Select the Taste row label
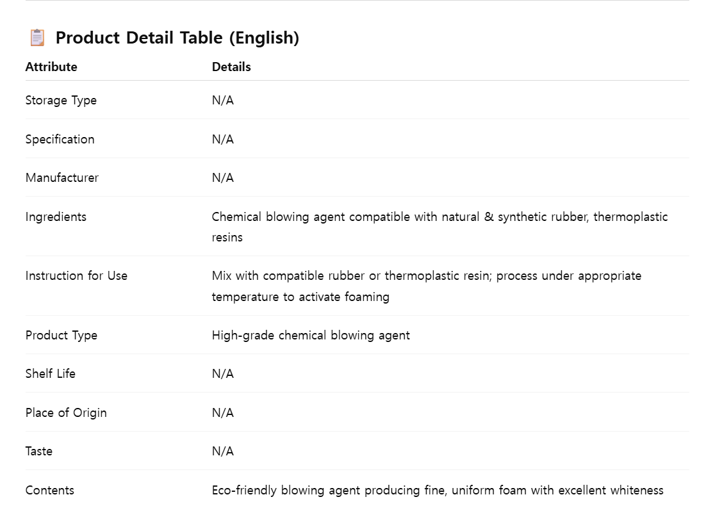 [x=39, y=451]
